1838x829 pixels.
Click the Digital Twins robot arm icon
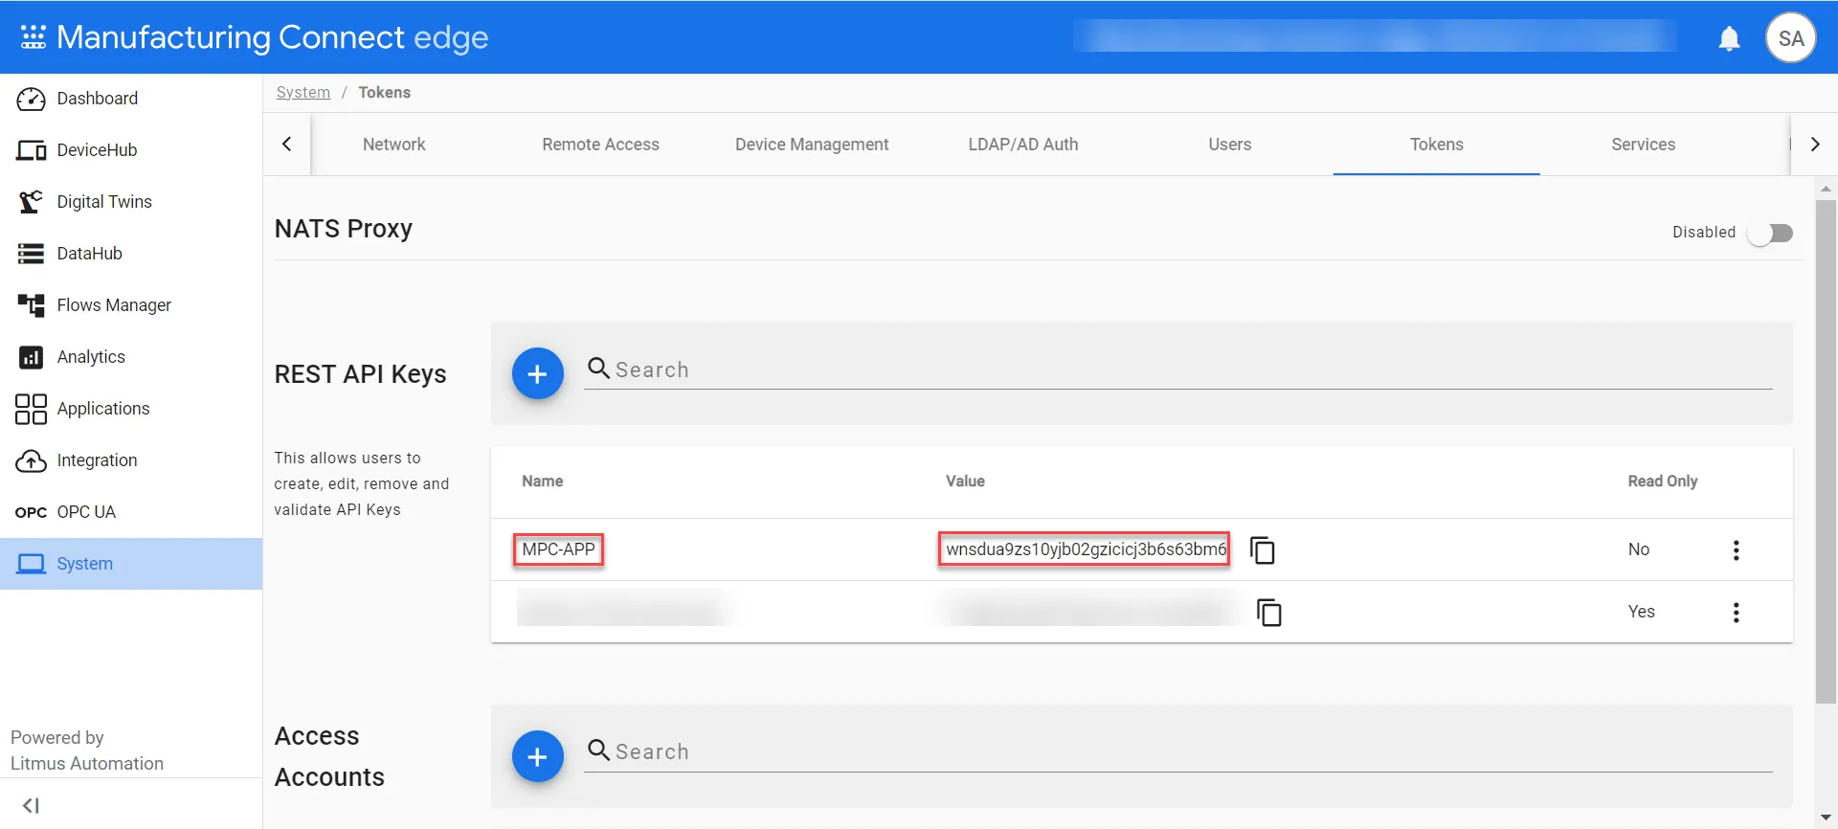(x=31, y=202)
